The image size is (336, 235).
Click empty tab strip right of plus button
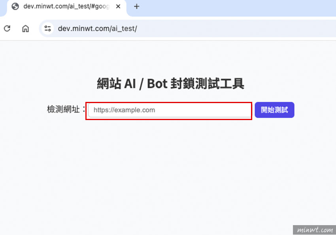point(237,7)
